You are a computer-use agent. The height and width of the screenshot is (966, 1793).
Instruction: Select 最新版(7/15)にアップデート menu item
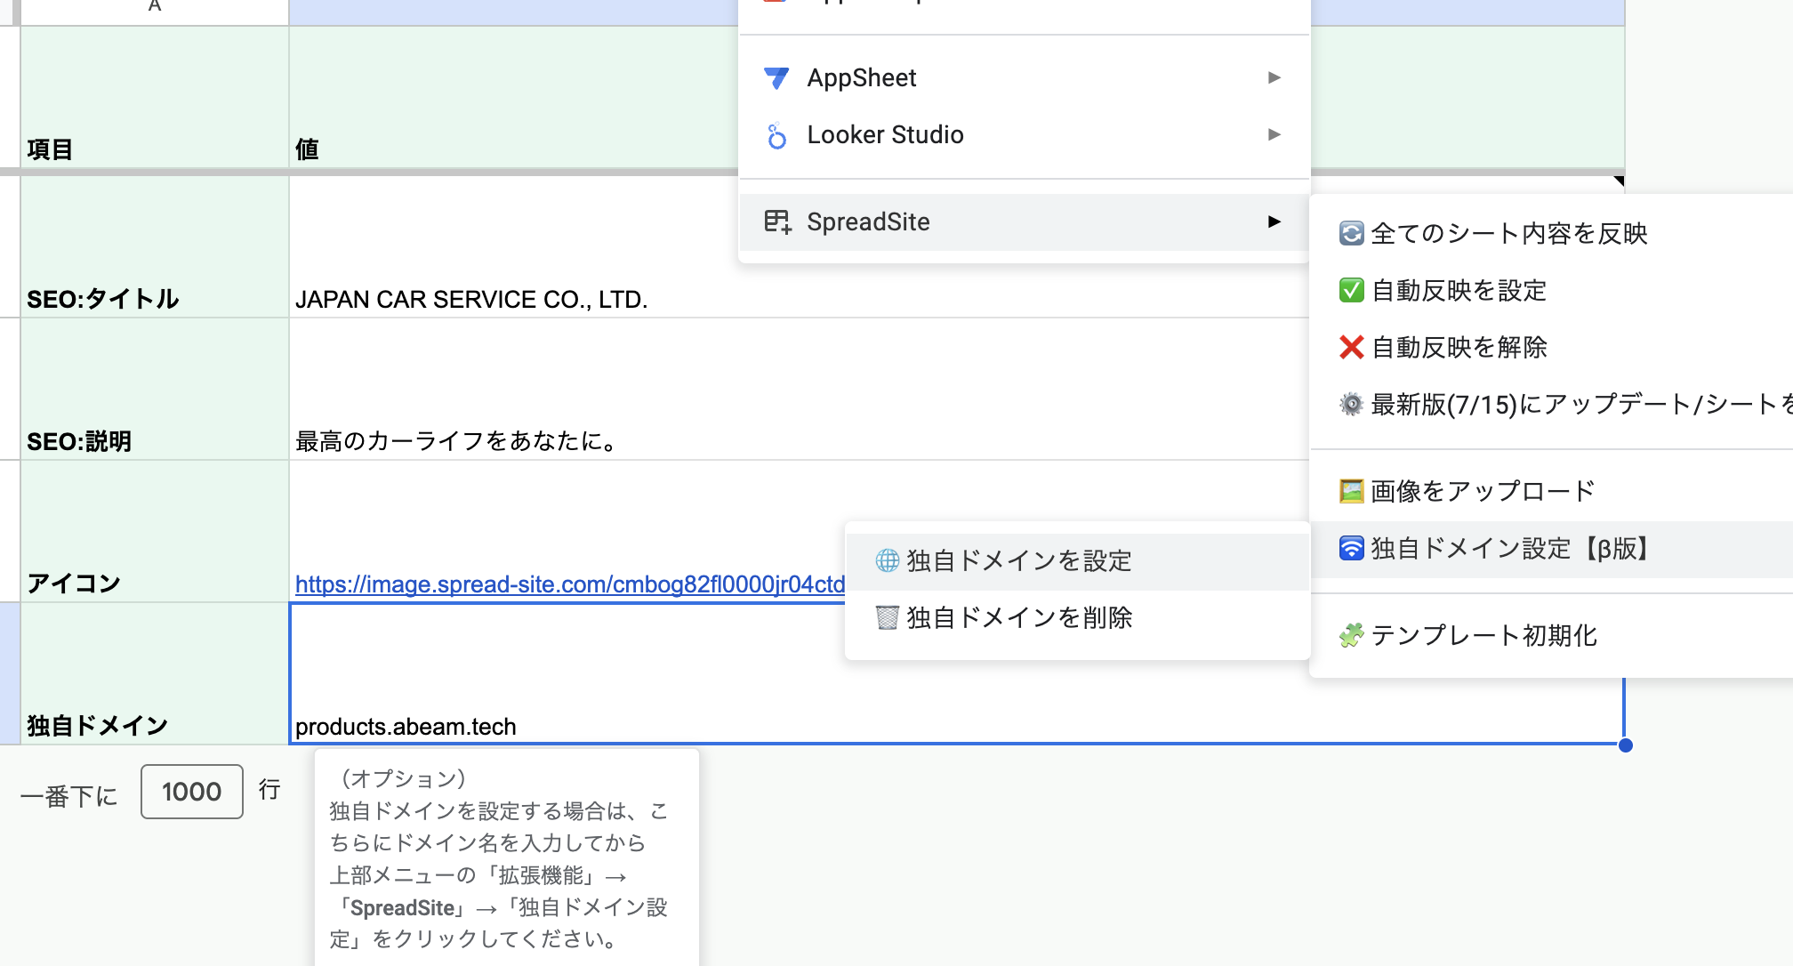coord(1552,405)
